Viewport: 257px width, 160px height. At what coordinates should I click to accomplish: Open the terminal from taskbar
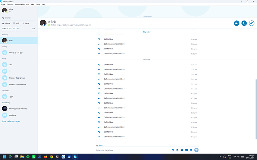coord(57,157)
